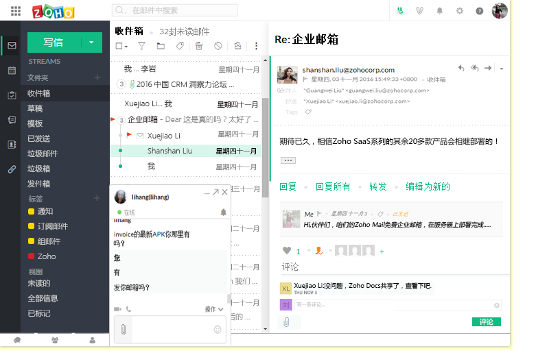Screen dimensions: 560x353
Task: Open the chats tab at bottom bar
Action: (17, 340)
